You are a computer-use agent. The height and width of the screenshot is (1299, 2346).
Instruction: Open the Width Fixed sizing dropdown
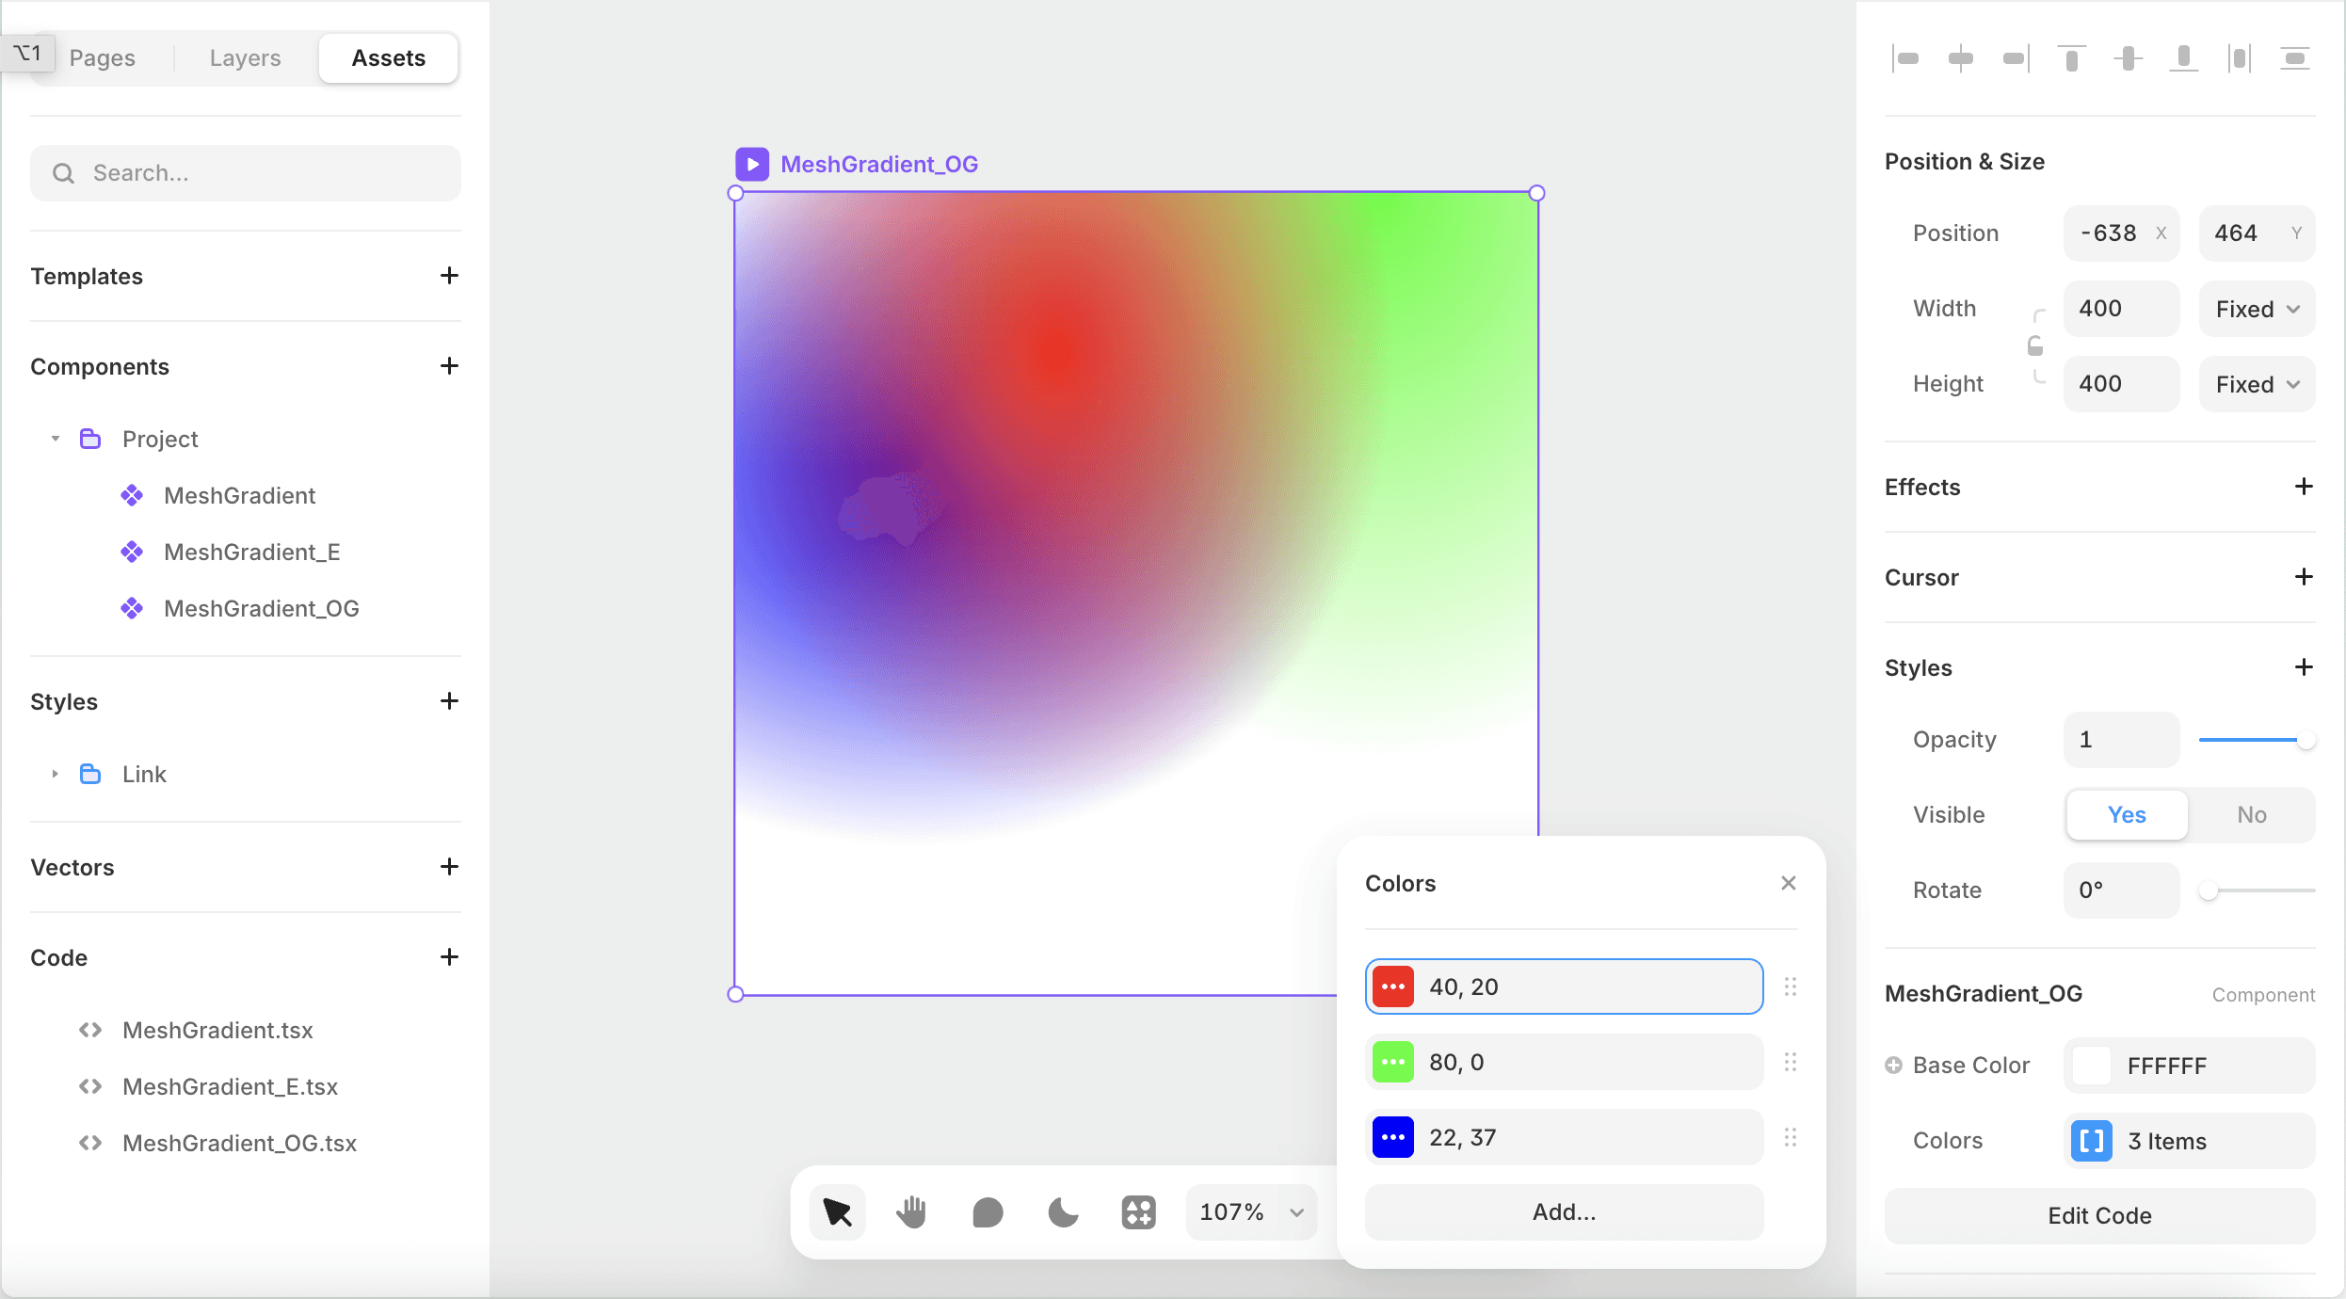pyautogui.click(x=2257, y=309)
